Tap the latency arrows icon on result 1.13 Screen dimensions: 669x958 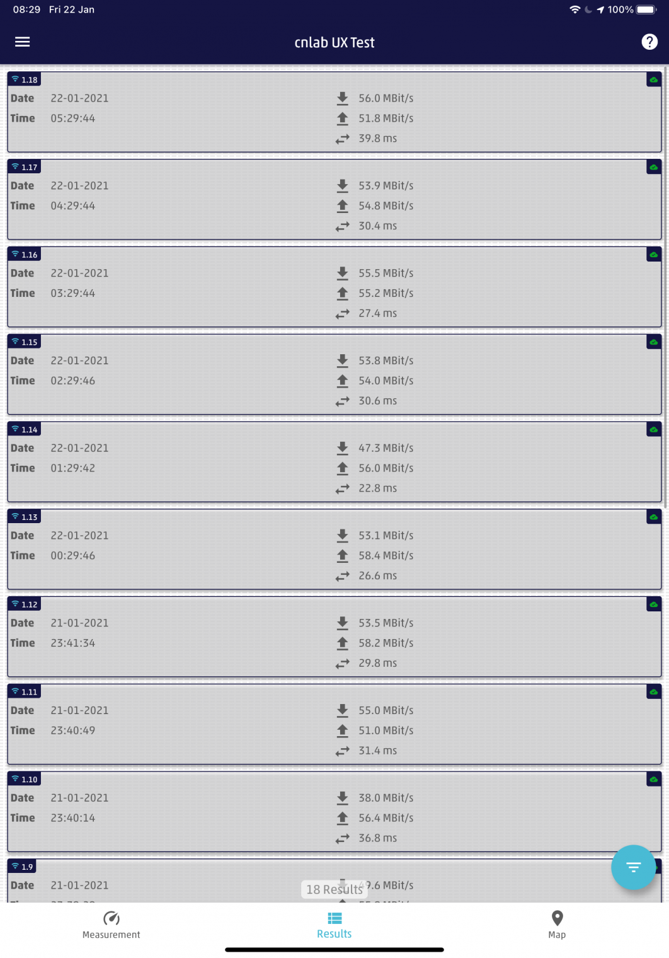pos(342,576)
